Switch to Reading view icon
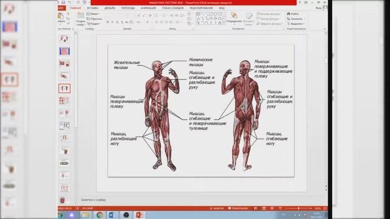390x219 pixels. coord(272,208)
